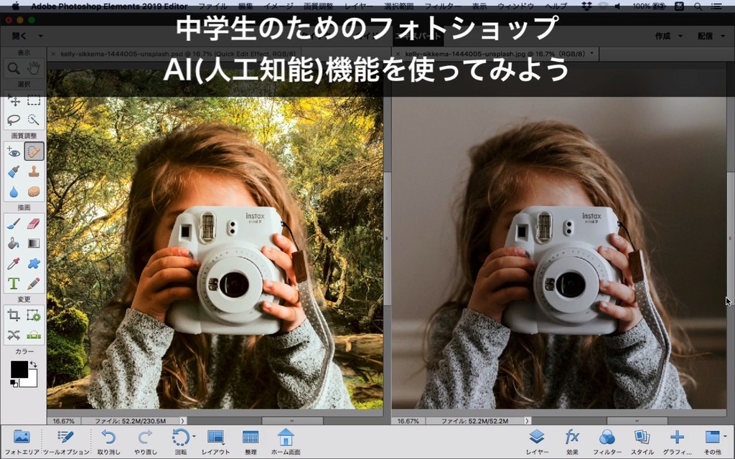
Task: Select the Crop tool
Action: point(14,316)
